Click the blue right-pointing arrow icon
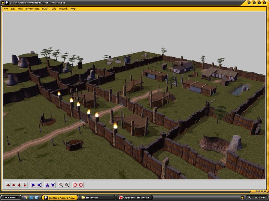This screenshot has height=201, width=269. pos(33,185)
